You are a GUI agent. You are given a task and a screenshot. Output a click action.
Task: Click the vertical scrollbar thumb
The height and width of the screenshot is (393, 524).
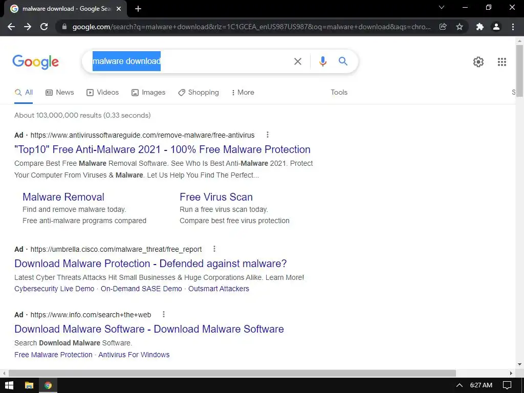[519, 71]
